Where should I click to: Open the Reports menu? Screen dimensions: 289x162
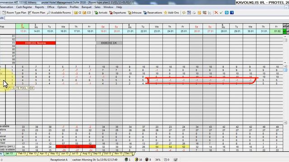[x=39, y=7]
